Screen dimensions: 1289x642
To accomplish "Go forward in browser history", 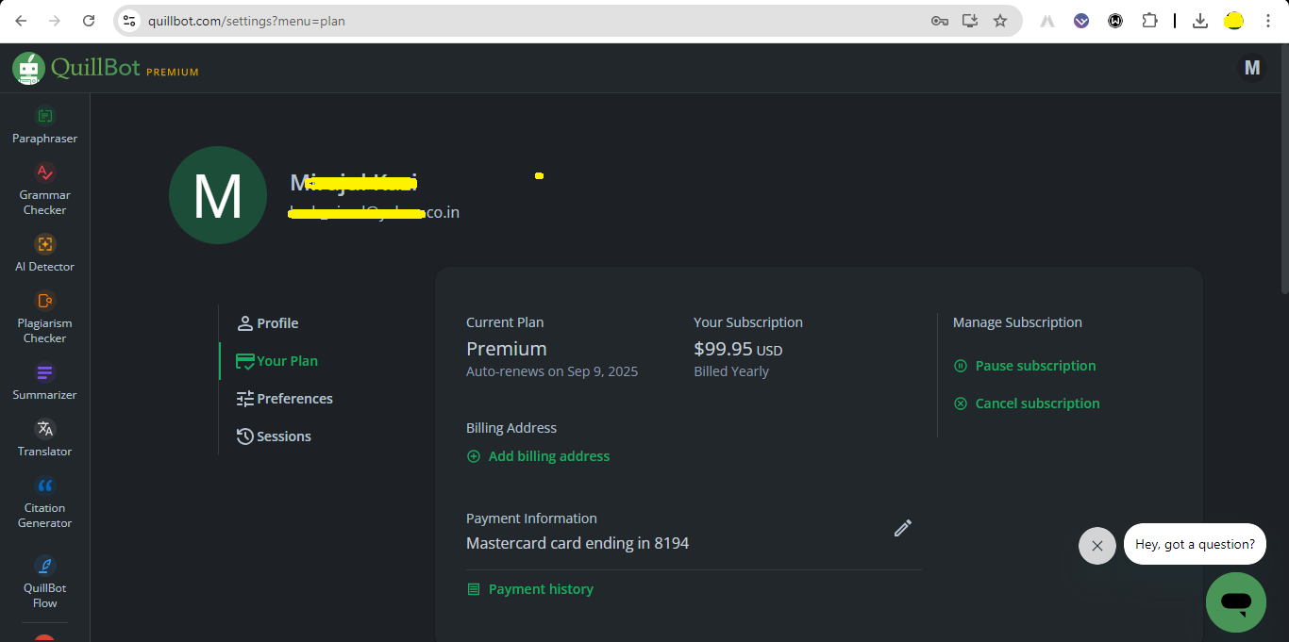I will [55, 21].
